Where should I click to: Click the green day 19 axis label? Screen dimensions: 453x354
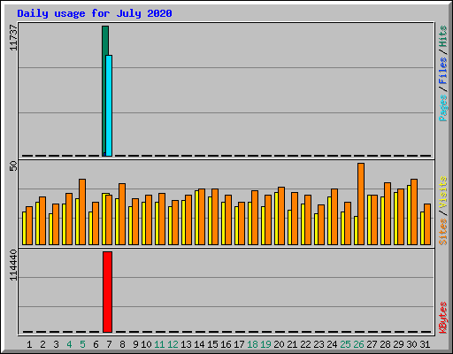tap(265, 344)
